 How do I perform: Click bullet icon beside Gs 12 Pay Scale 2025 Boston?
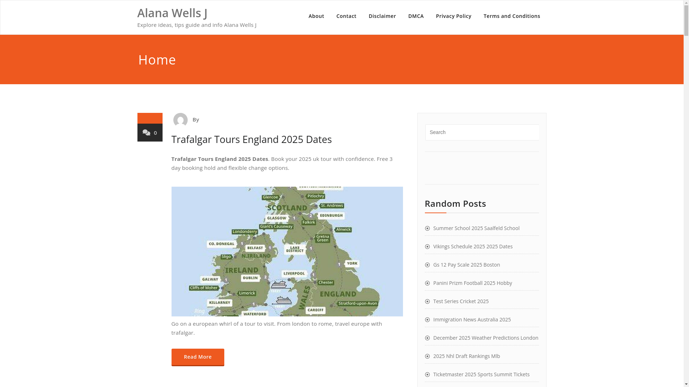(427, 265)
